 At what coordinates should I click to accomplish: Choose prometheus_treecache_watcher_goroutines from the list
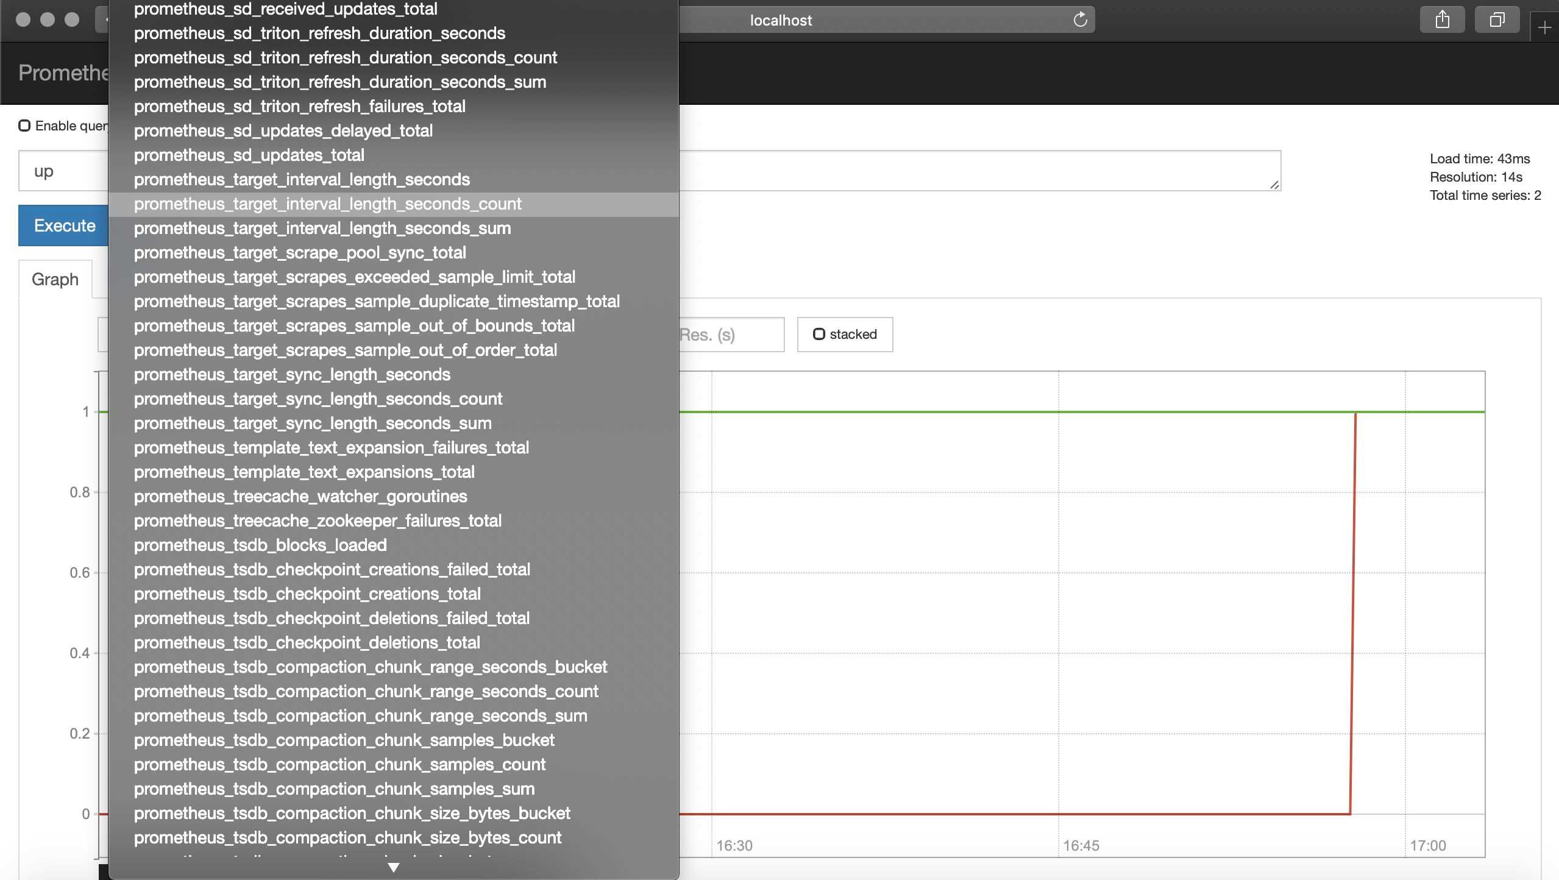[300, 496]
